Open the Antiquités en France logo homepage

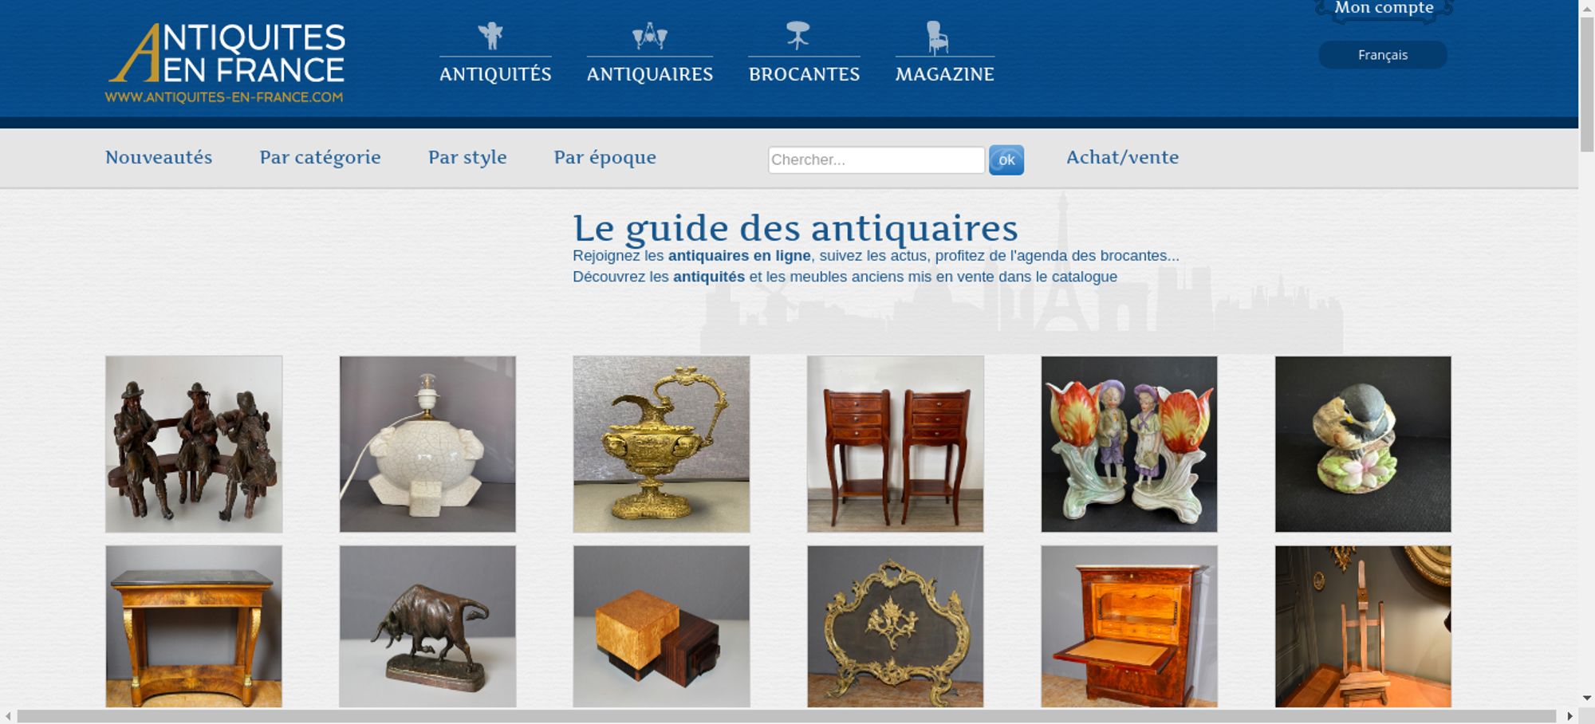226,63
